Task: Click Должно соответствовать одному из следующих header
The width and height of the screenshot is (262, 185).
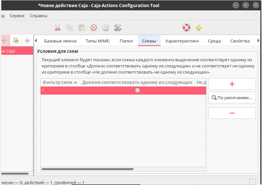Action: 137,82
